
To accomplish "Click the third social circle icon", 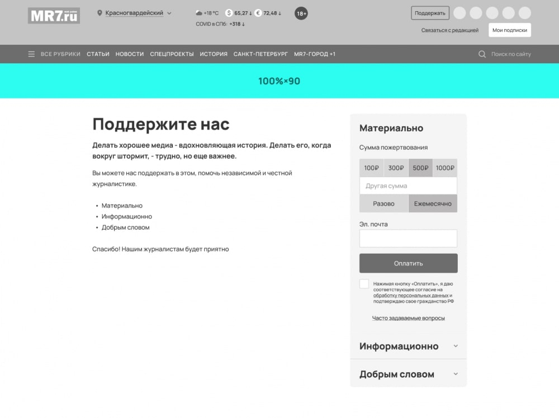I will (x=492, y=13).
